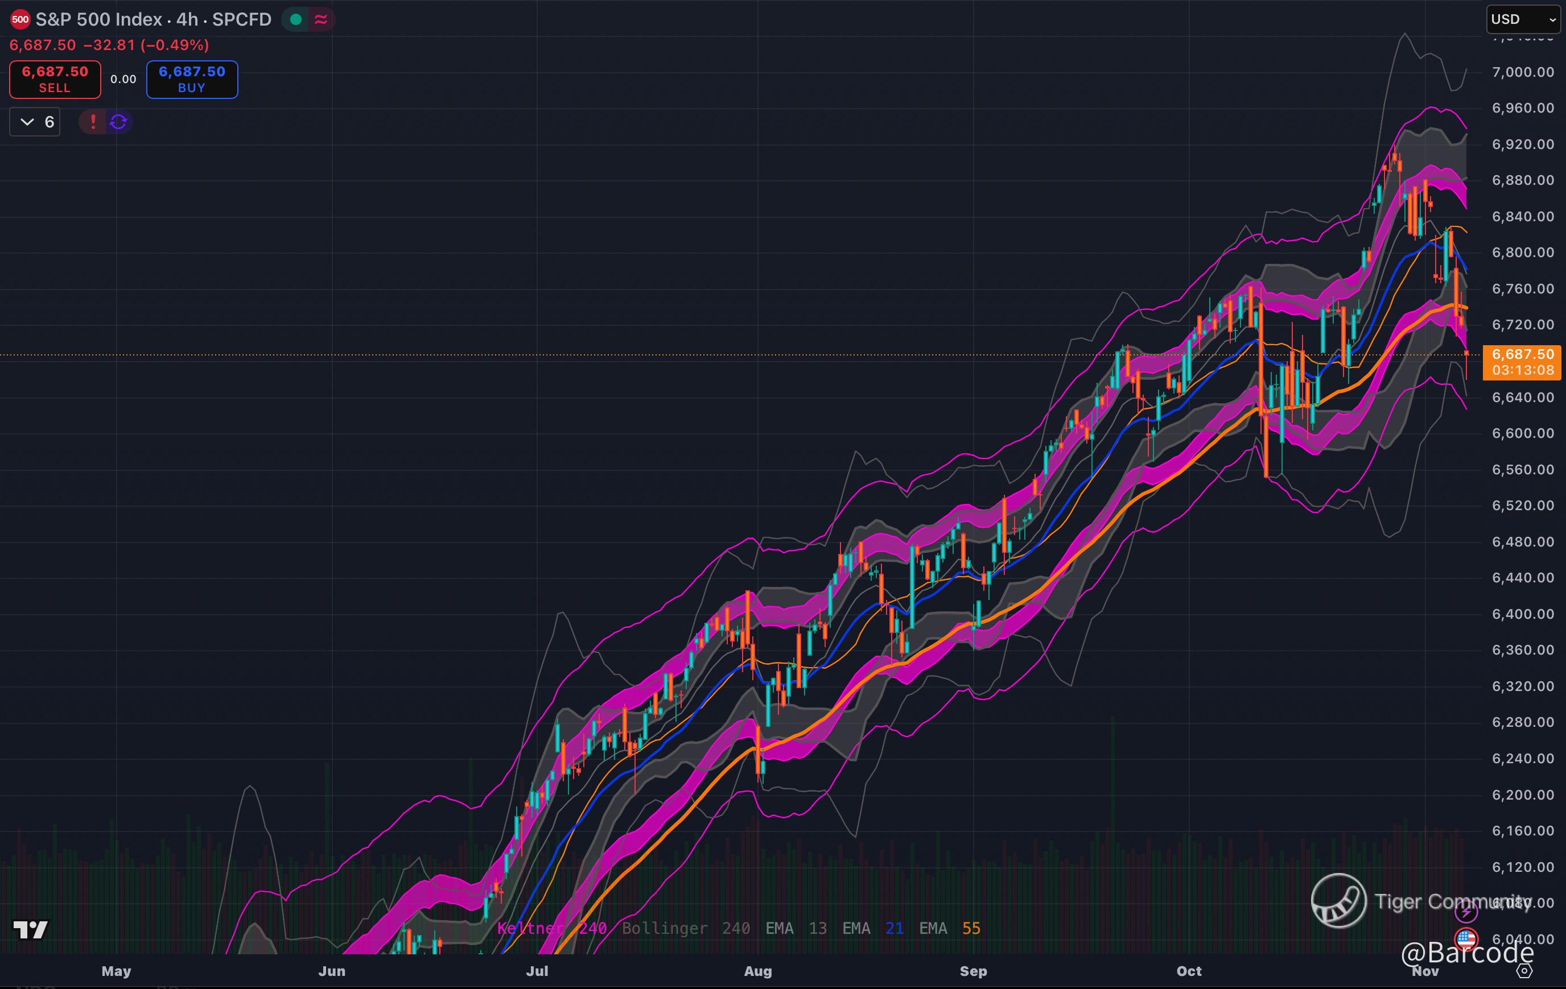The image size is (1566, 989).
Task: Click the red exclamation warning icon
Action: [93, 122]
